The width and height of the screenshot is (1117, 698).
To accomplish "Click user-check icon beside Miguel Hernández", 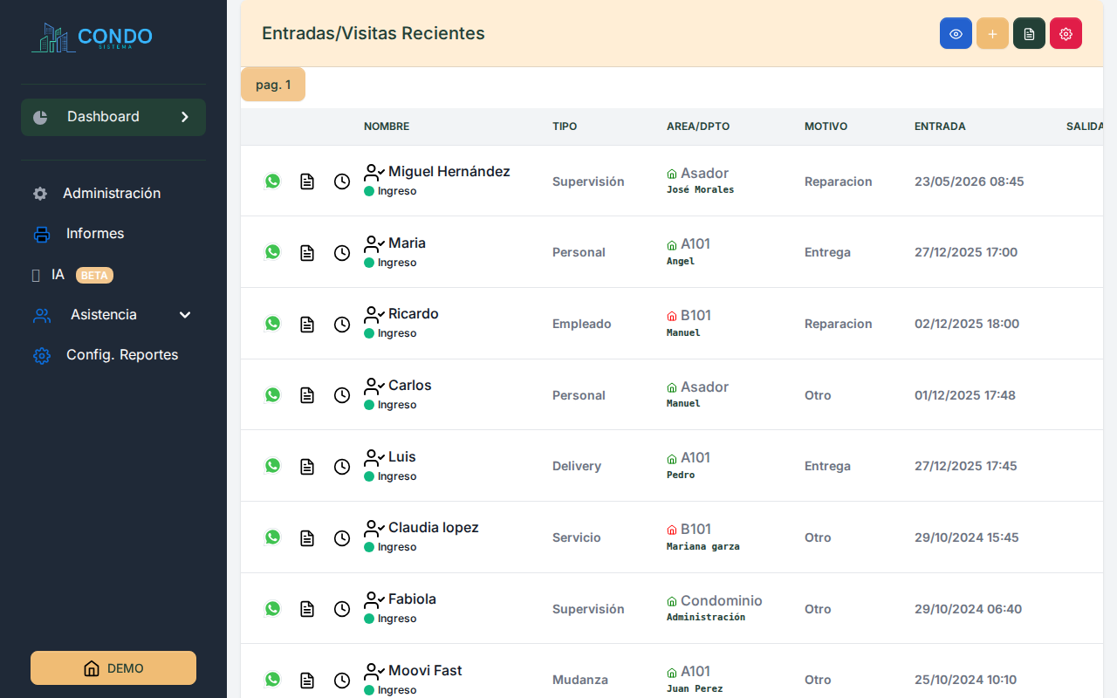I will (x=374, y=172).
